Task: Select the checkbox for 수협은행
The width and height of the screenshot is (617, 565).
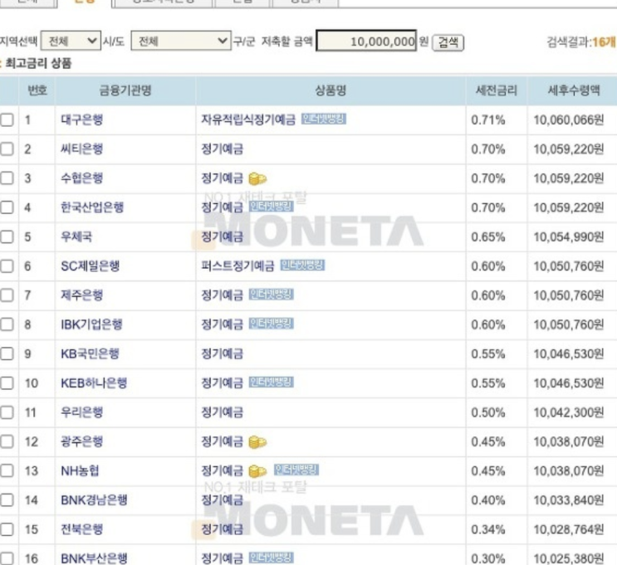Action: pos(7,178)
